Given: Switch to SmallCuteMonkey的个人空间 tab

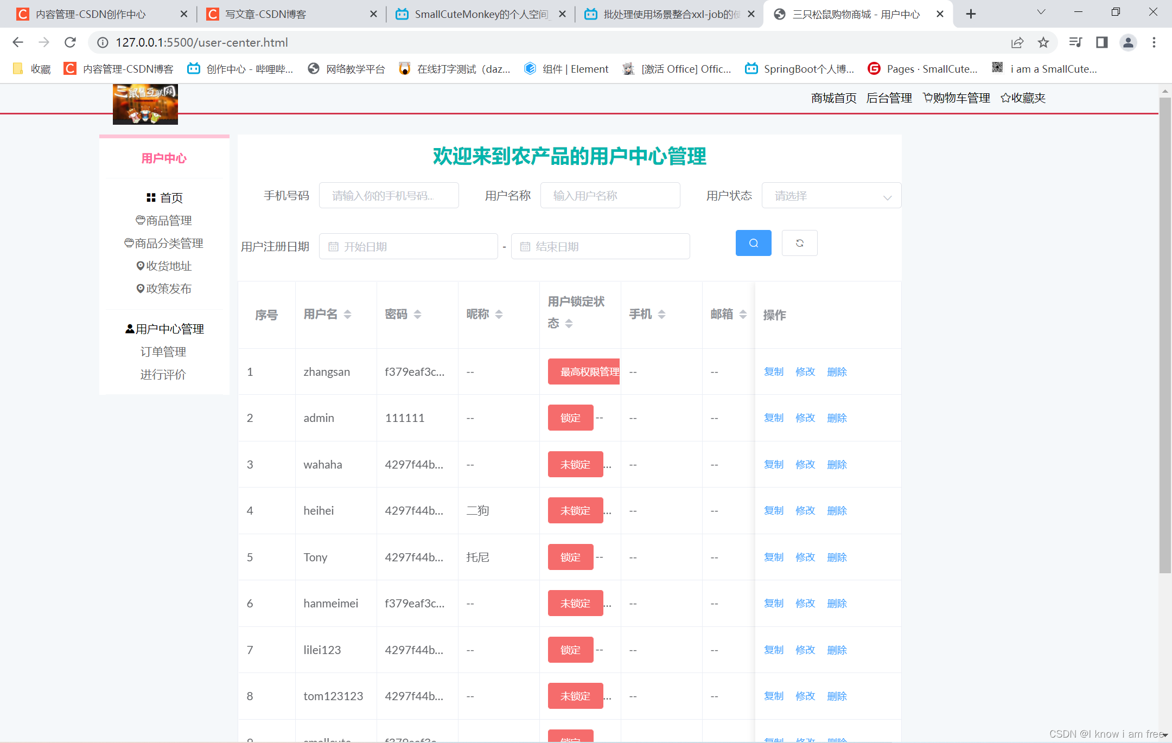Looking at the screenshot, I should (481, 14).
